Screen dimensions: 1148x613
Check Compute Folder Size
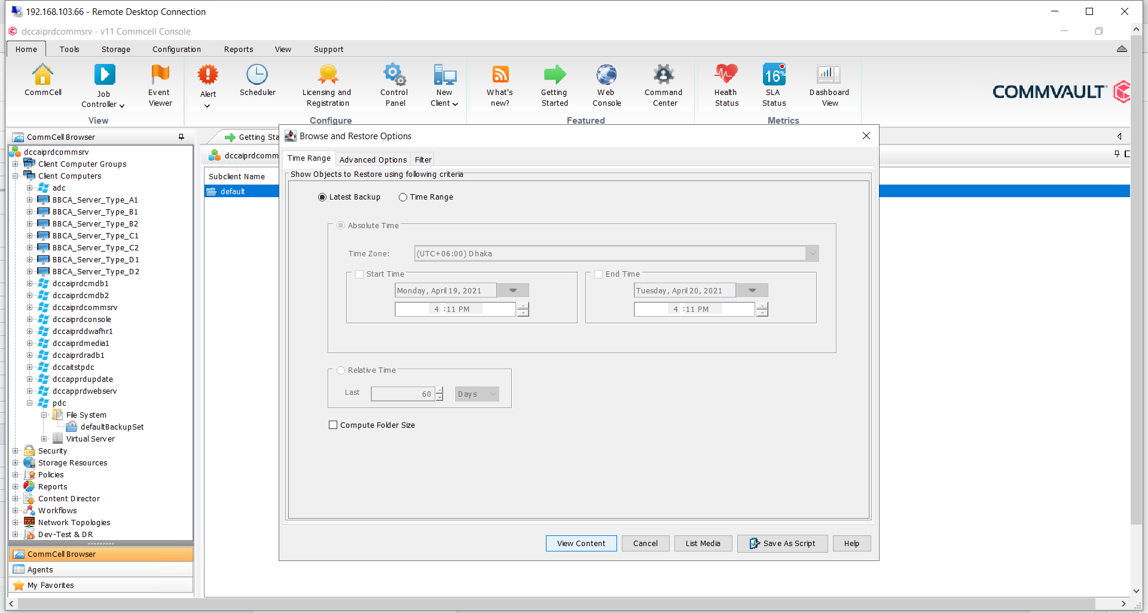tap(333, 425)
